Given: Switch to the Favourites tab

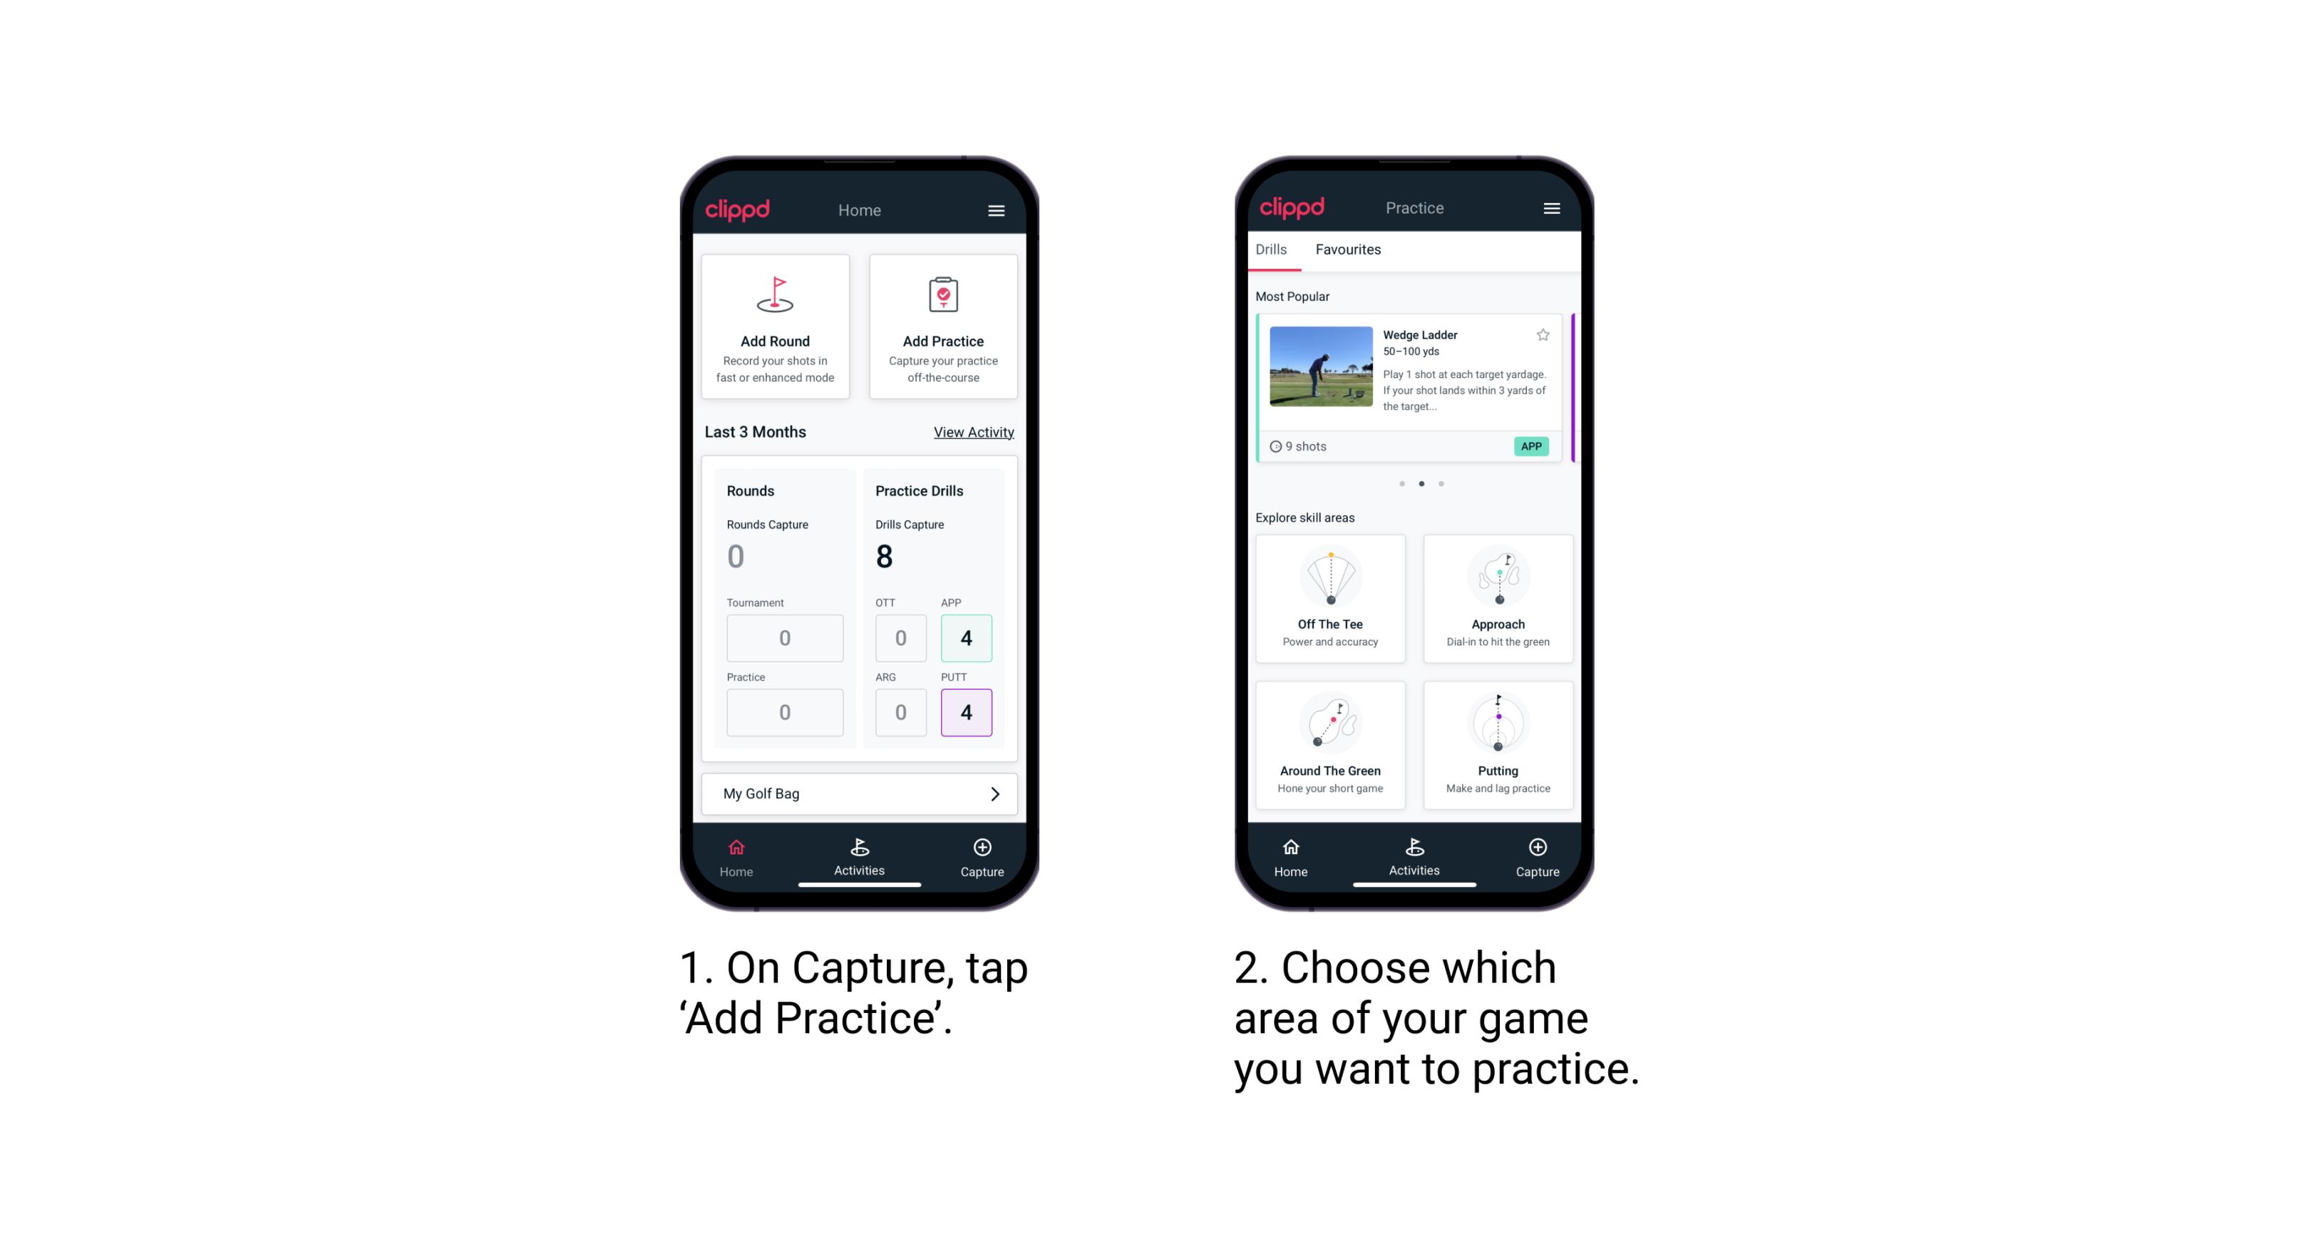Looking at the screenshot, I should point(1349,251).
